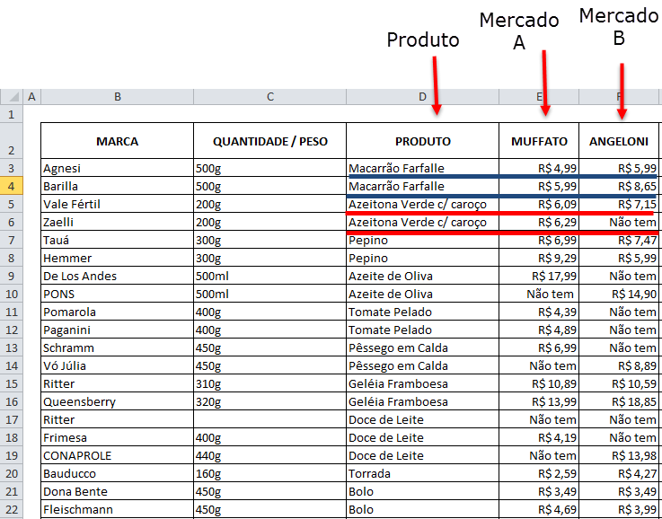Select the Pomarola cell
The height and width of the screenshot is (519, 662).
click(x=117, y=312)
